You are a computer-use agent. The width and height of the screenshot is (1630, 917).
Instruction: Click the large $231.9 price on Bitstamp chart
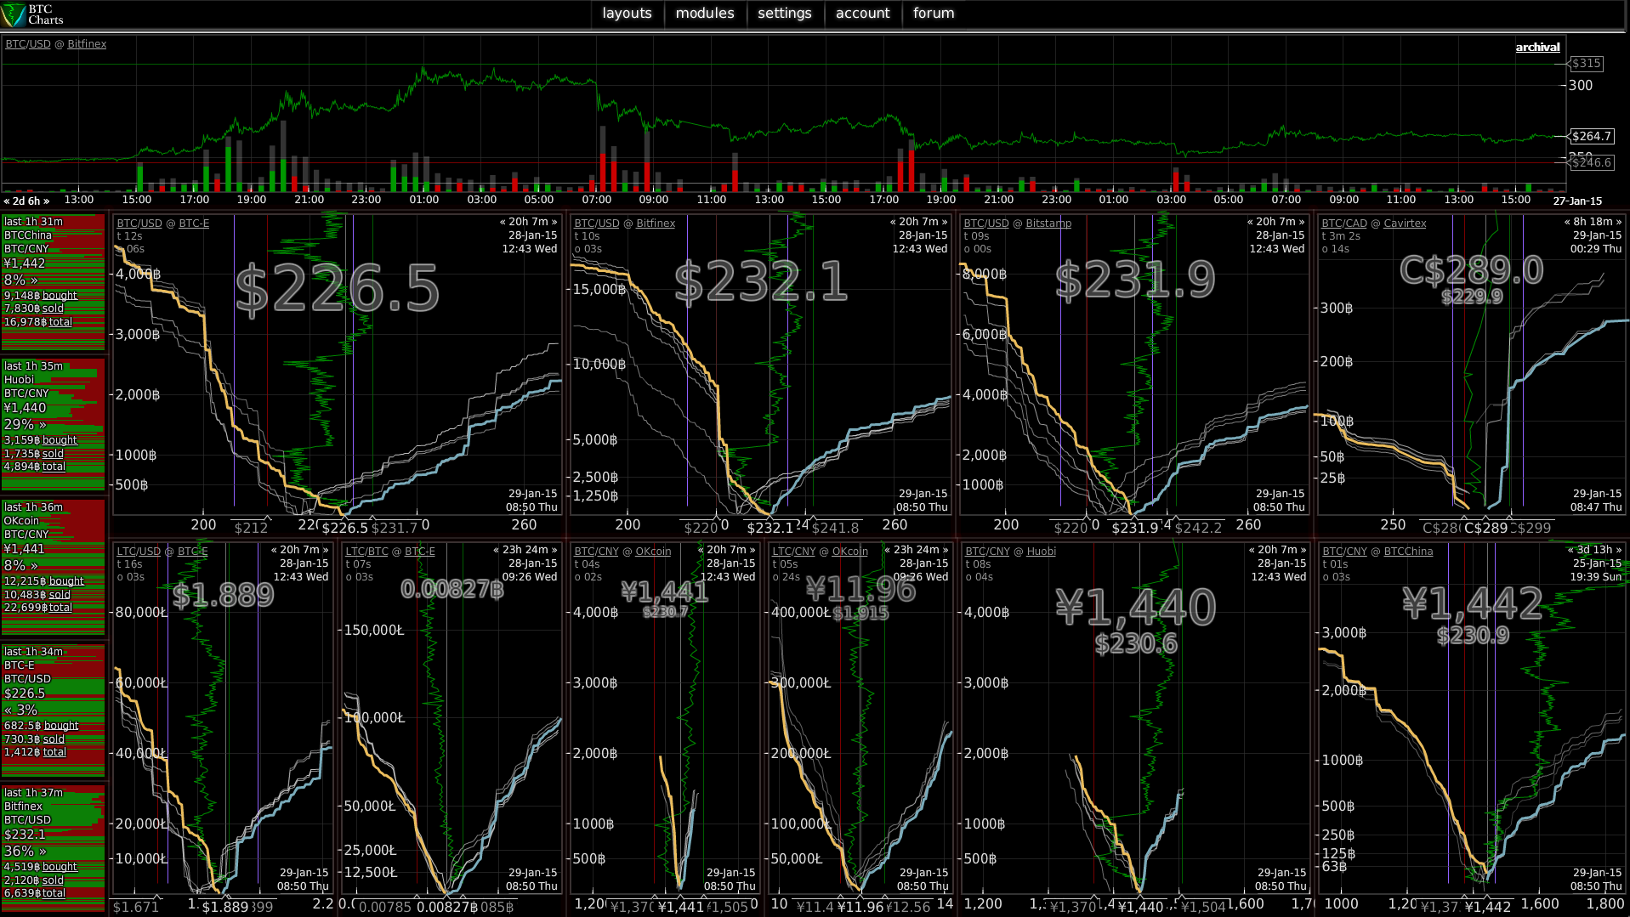tap(1135, 280)
